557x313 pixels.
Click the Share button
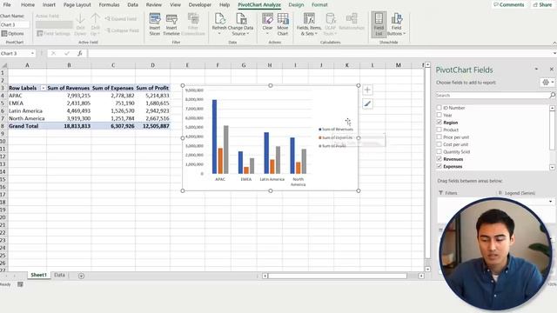(x=542, y=4)
